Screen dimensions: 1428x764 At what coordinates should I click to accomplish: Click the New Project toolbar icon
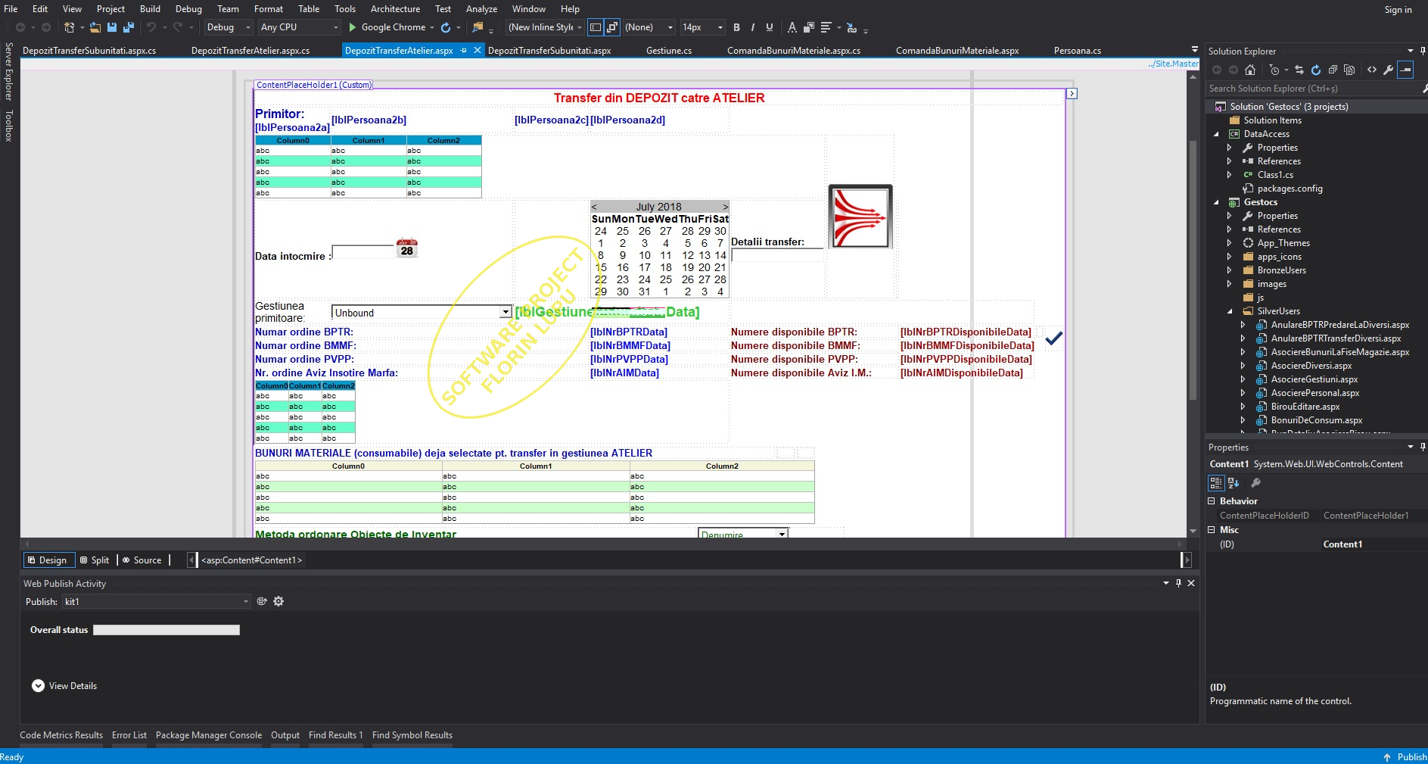pyautogui.click(x=69, y=27)
